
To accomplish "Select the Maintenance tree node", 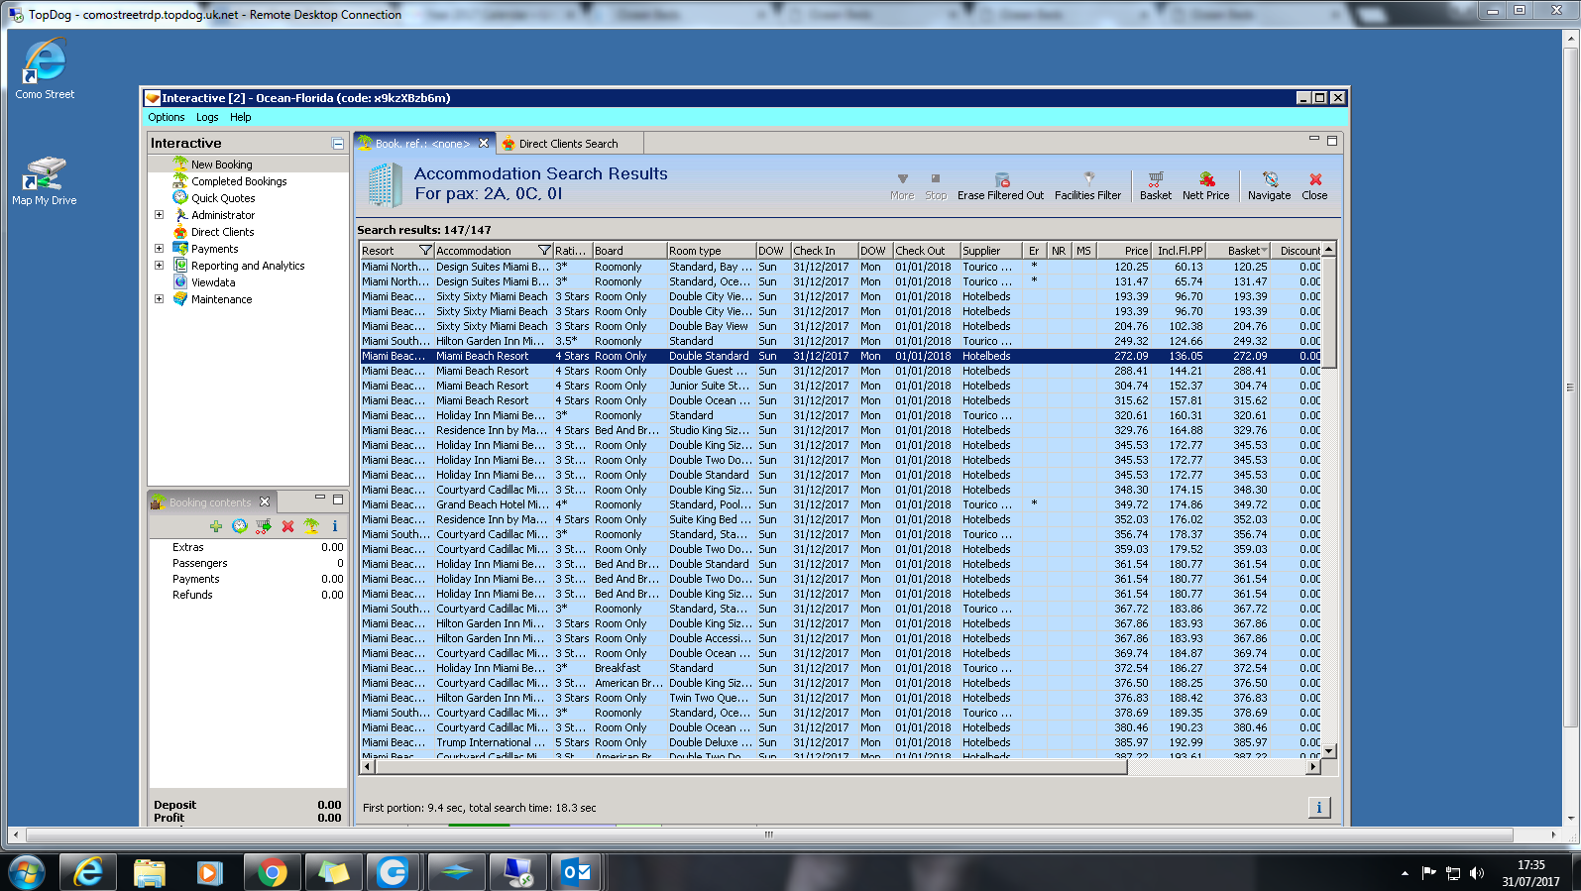I will click(x=221, y=299).
